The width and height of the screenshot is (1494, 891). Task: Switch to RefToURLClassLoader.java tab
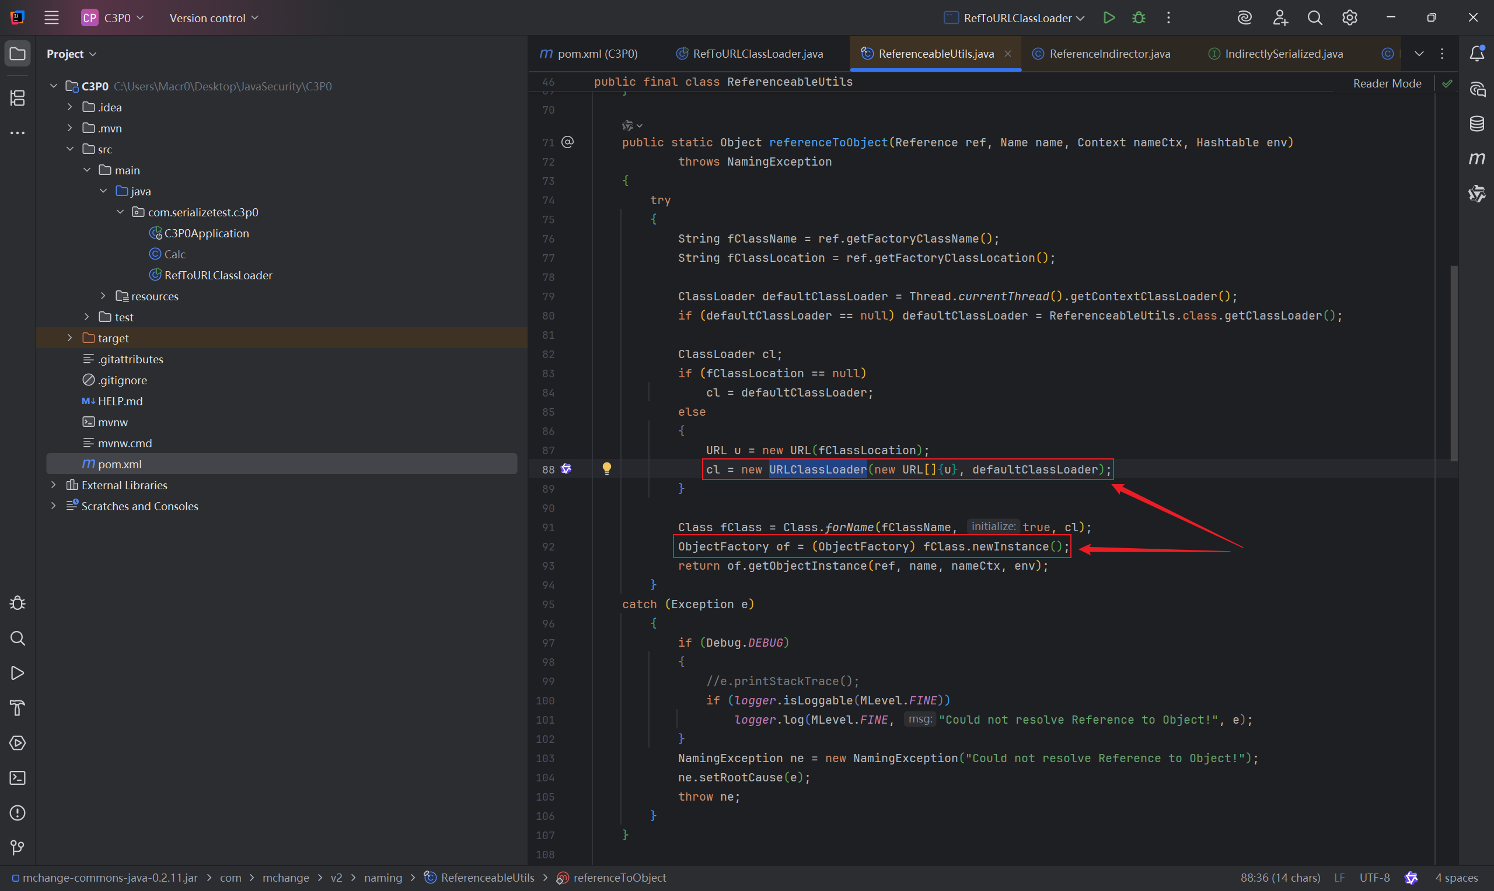click(750, 54)
